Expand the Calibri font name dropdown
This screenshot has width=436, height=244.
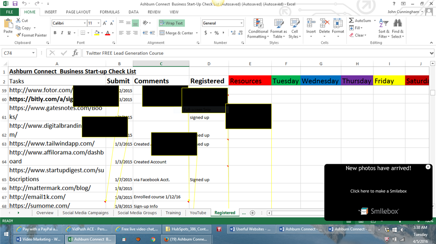85,23
